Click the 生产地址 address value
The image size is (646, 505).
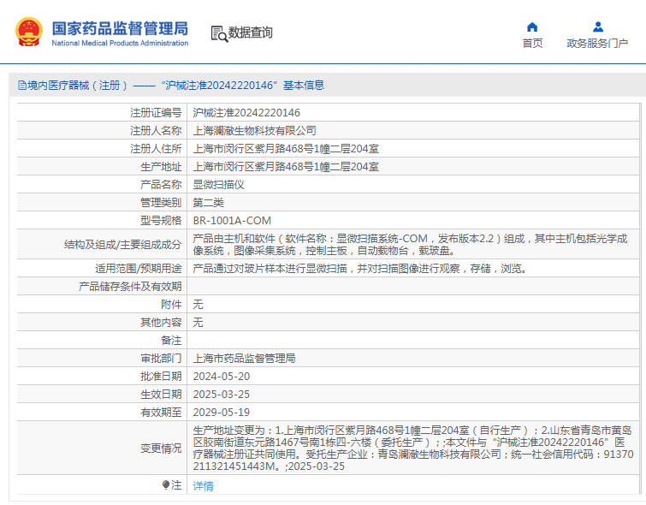[x=286, y=167]
